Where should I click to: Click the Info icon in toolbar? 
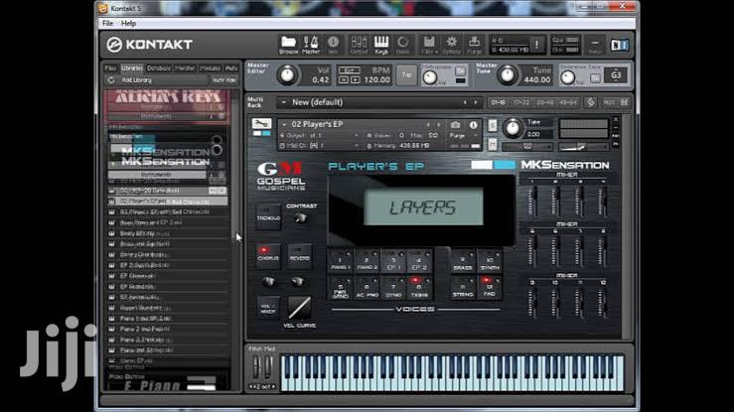click(333, 45)
